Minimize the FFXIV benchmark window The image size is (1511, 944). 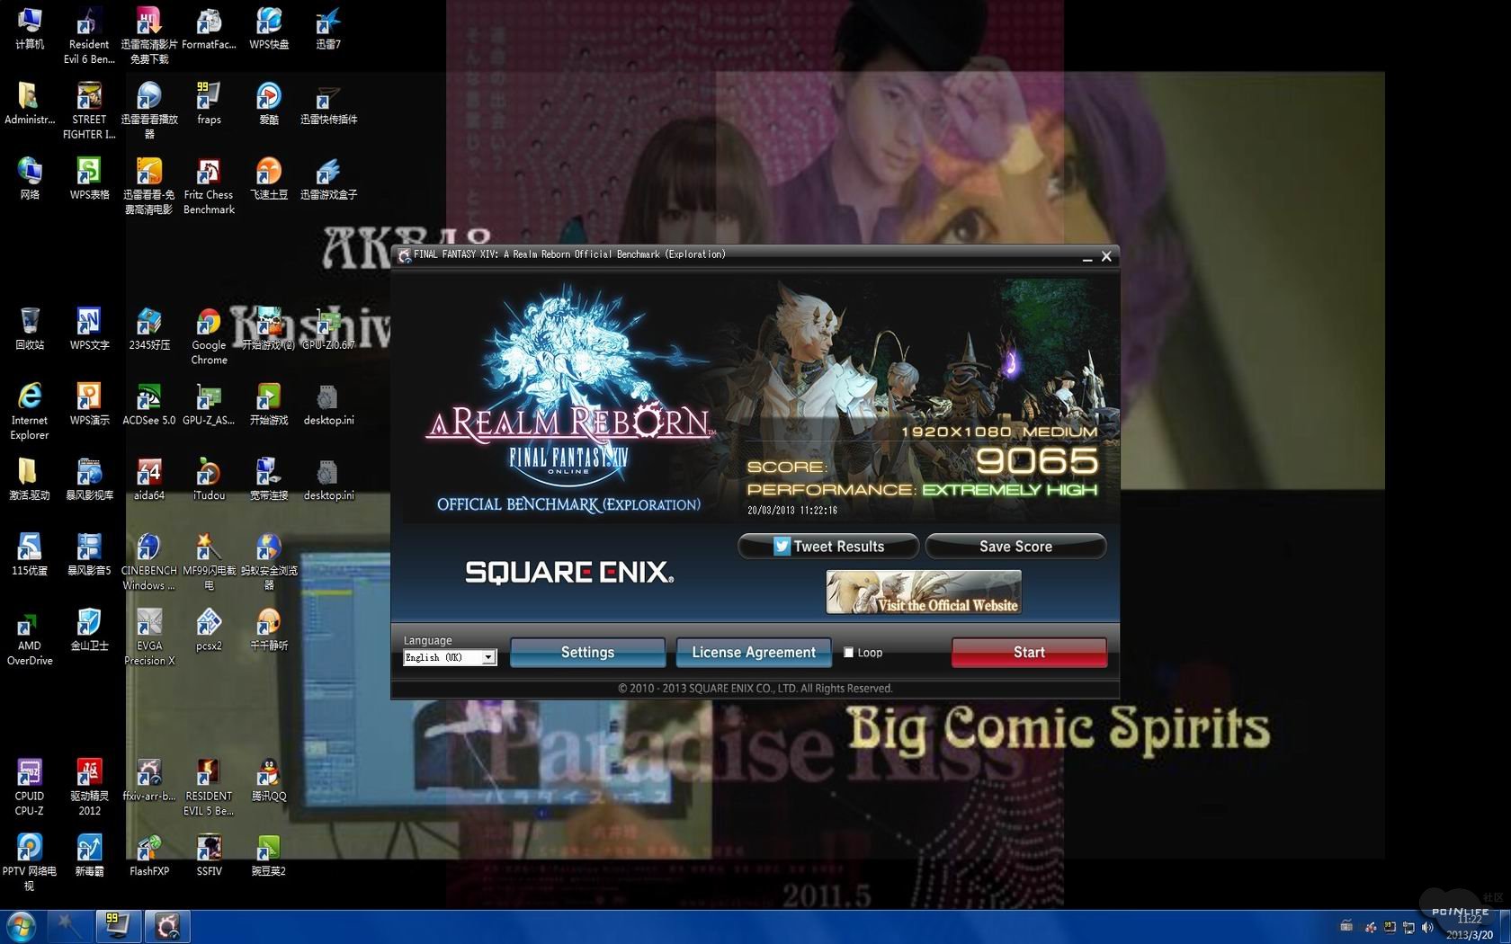click(1086, 257)
